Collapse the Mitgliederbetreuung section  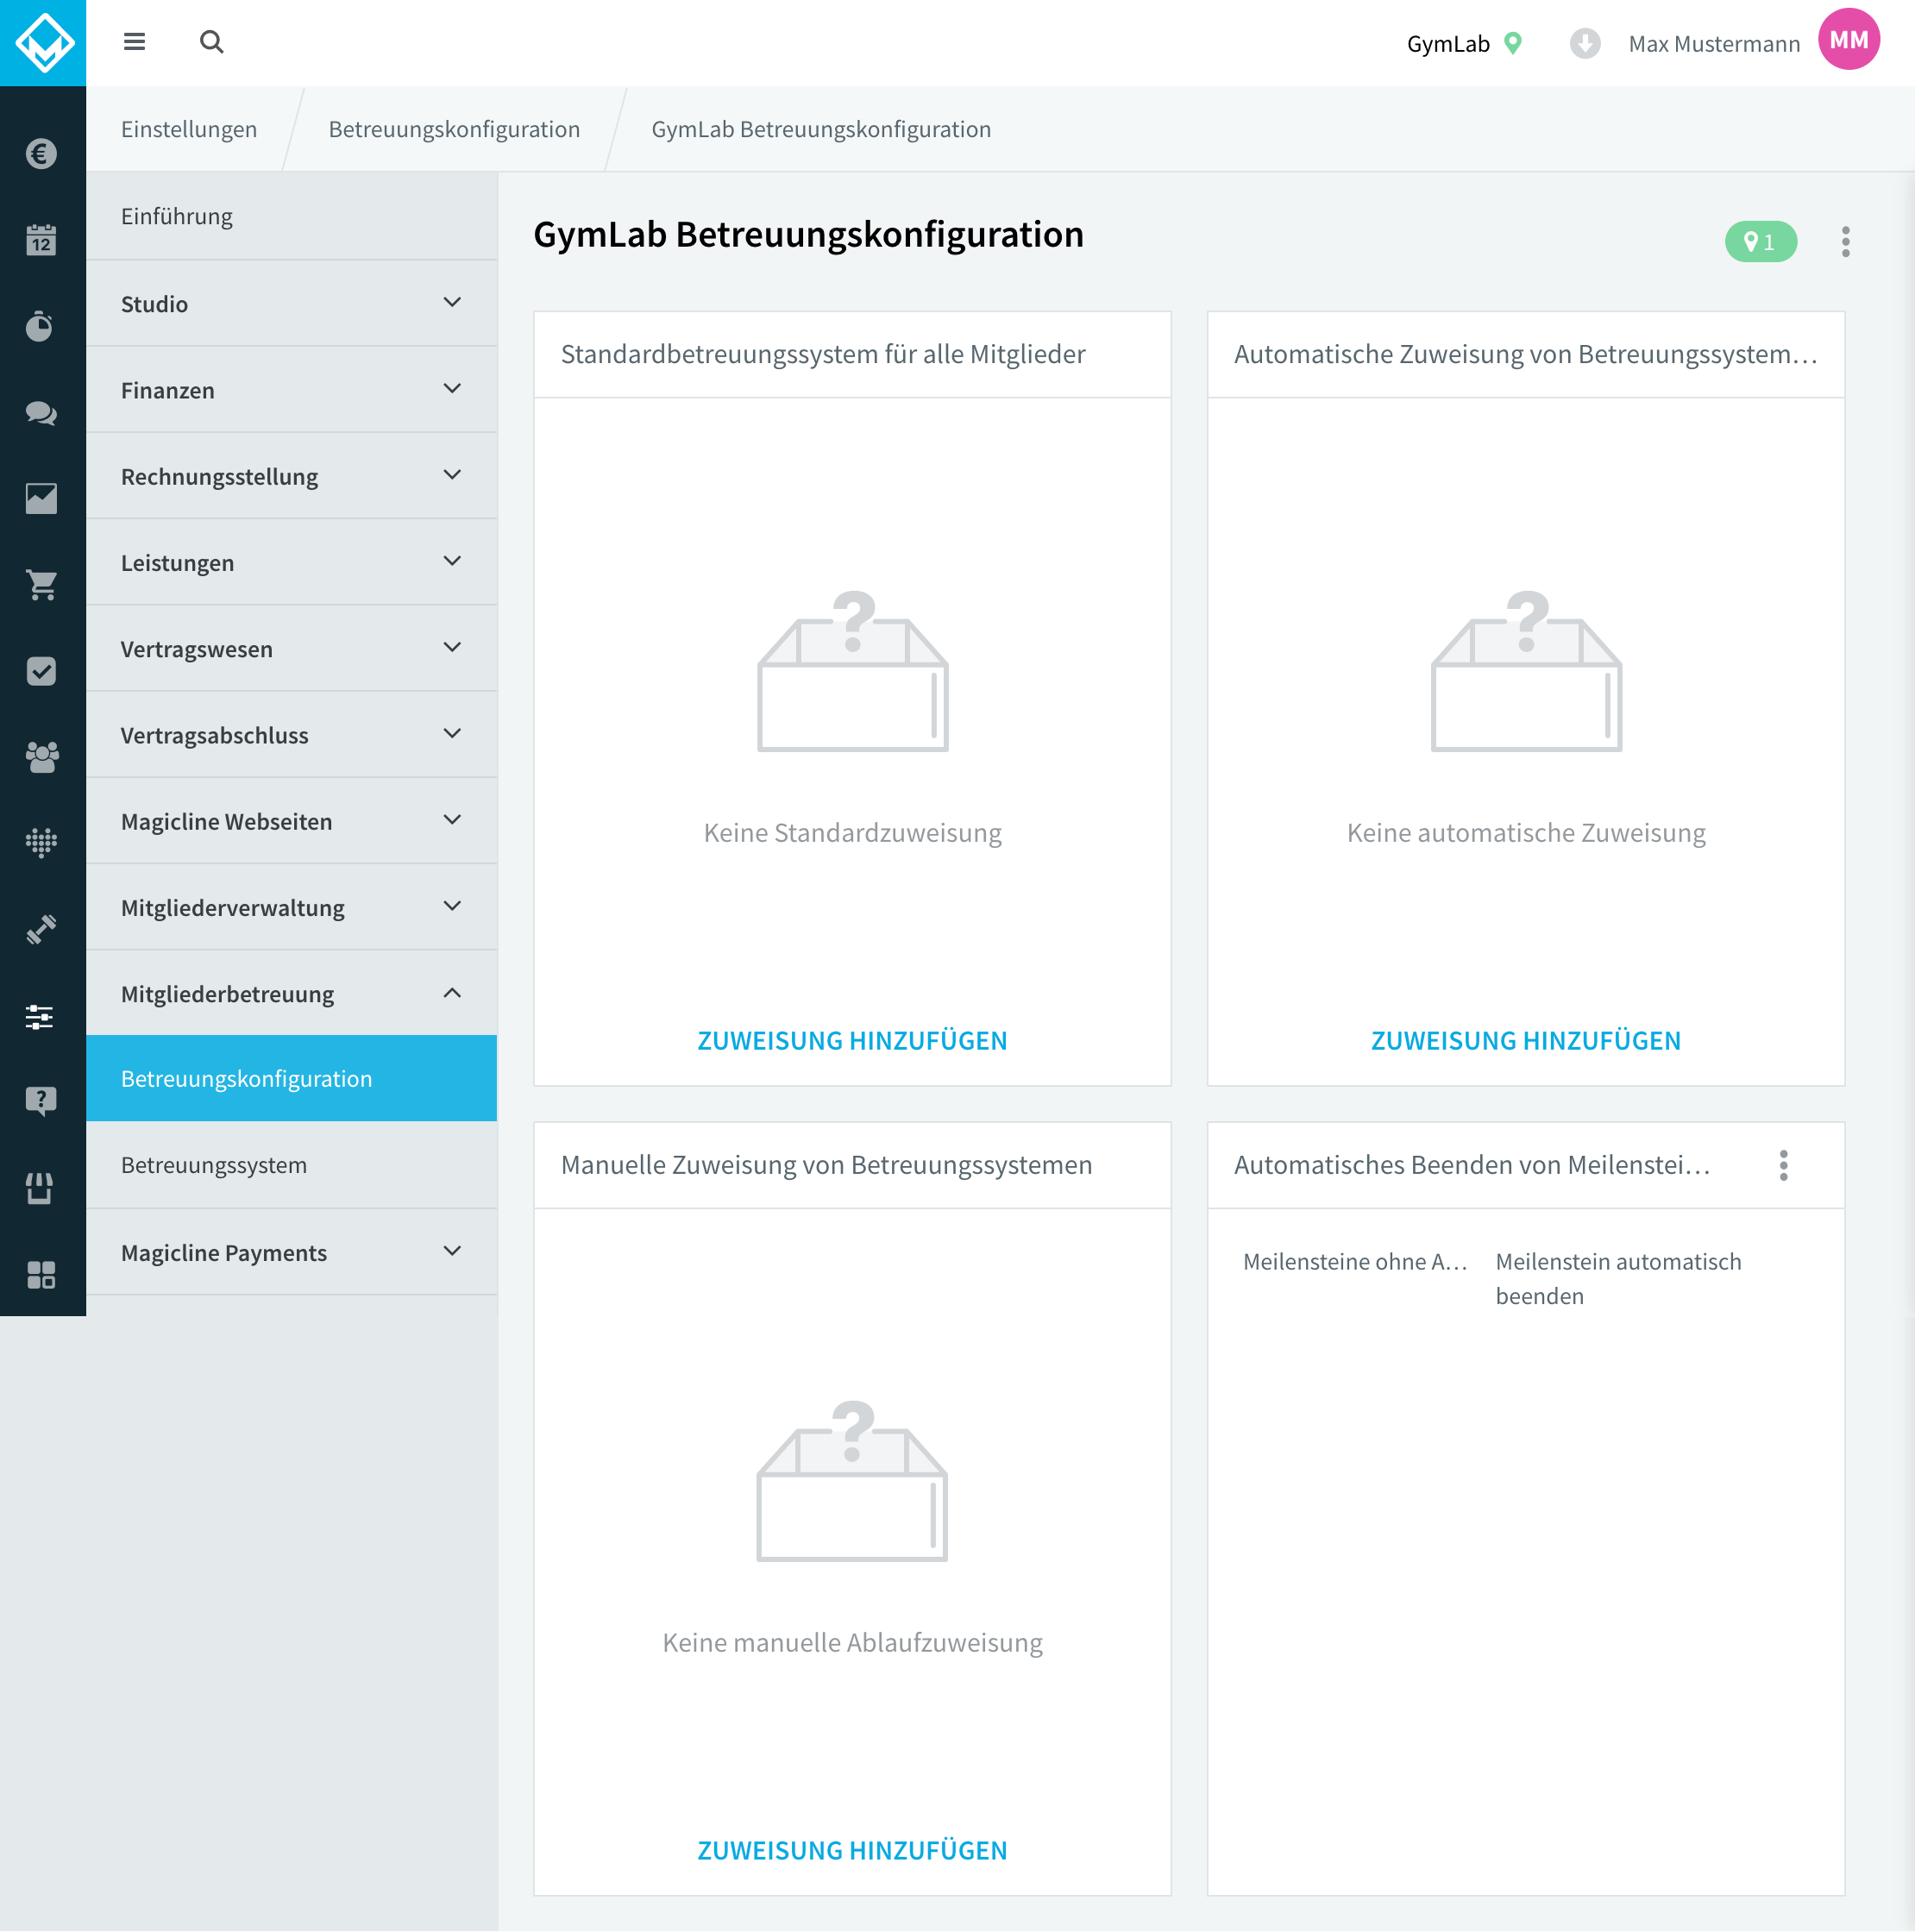(x=291, y=993)
